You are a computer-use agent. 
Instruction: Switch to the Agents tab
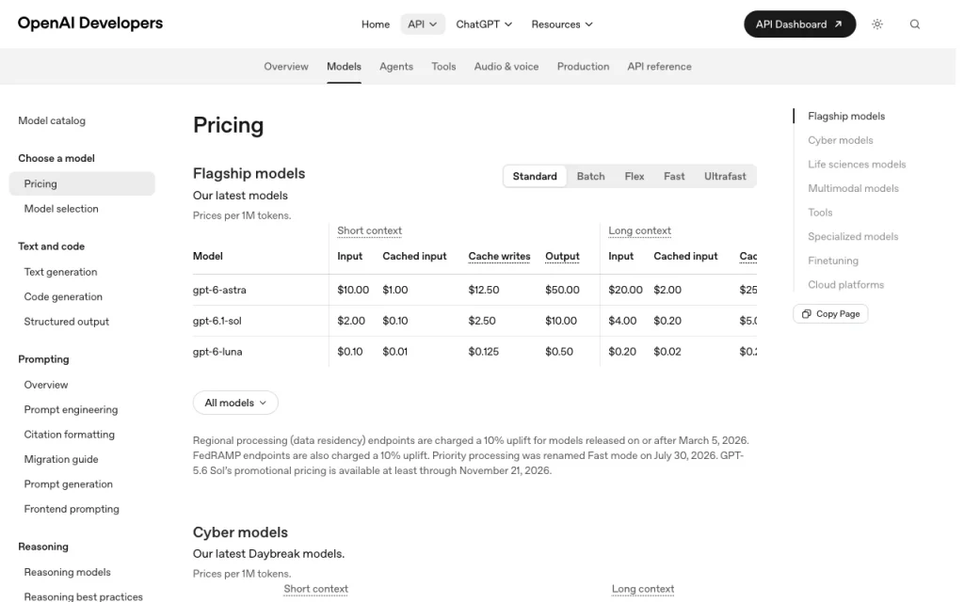pos(396,67)
